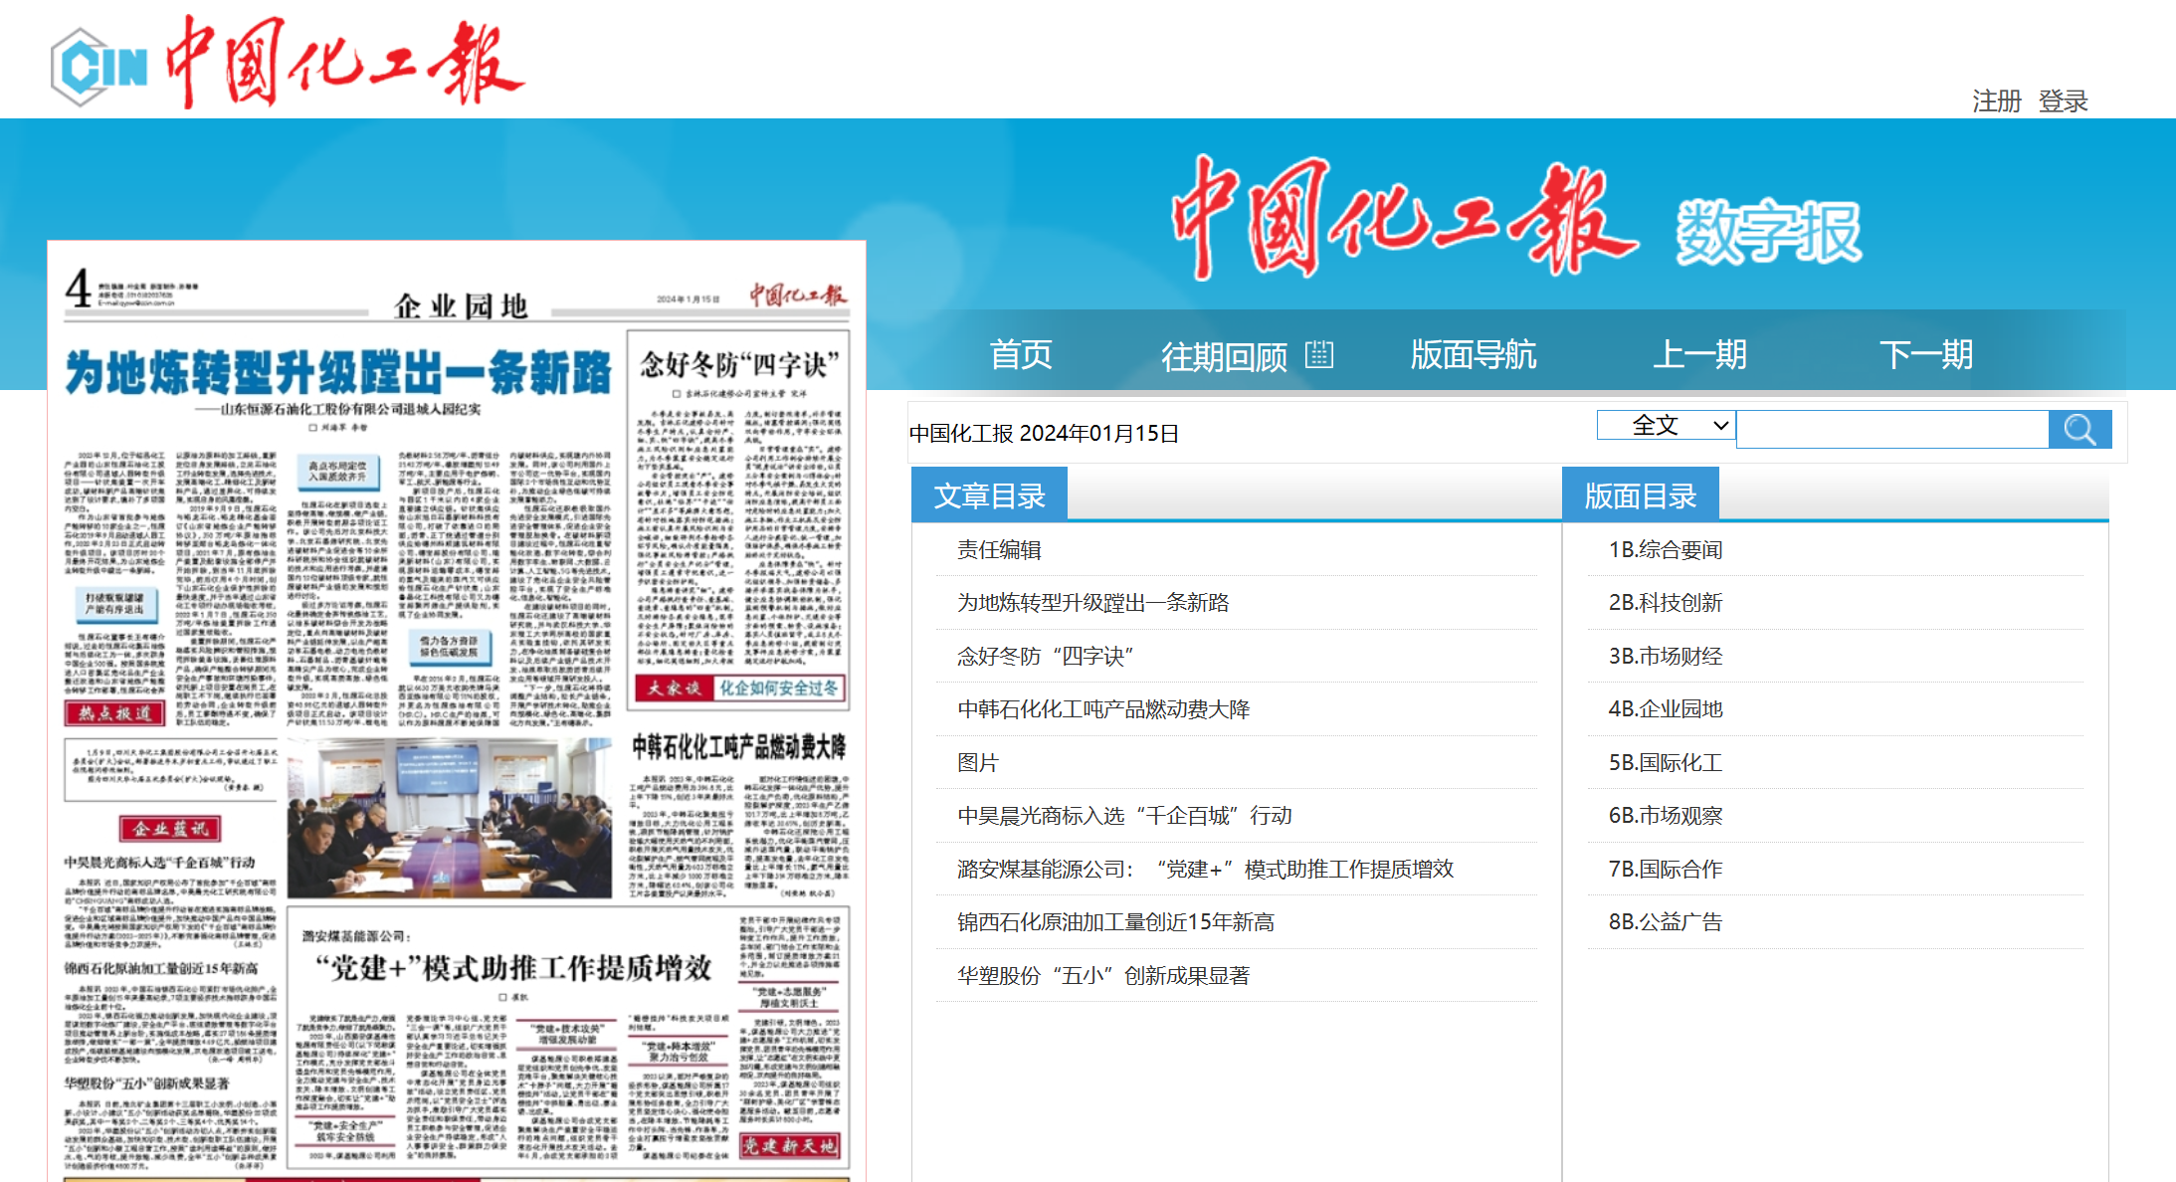Viewport: 2176px width, 1182px height.
Task: Go to 上一期 previous issue
Action: (1699, 355)
